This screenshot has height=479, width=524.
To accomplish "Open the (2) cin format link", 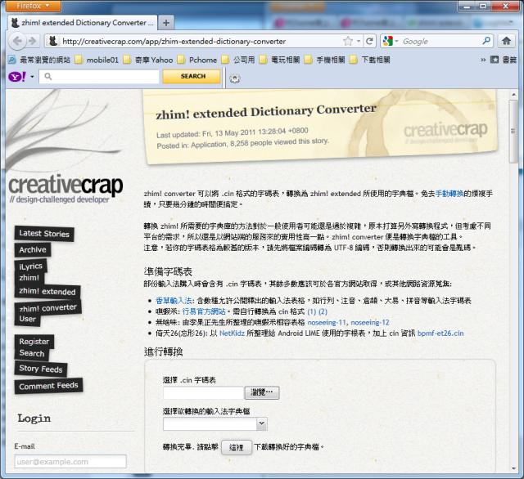I will click(323, 311).
